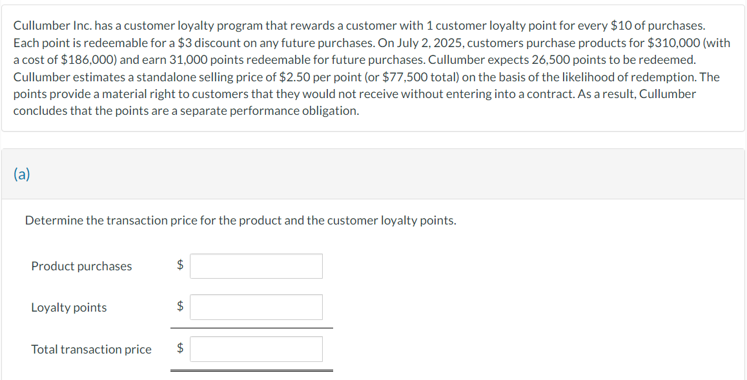This screenshot has width=747, height=380.
Task: Select the (a) section header
Action: (23, 174)
